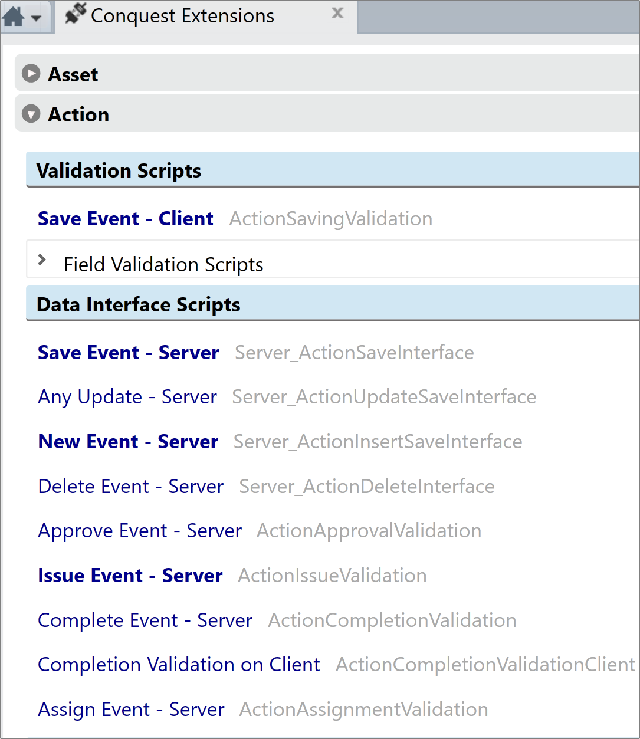
Task: Close the Conquest Extensions tab
Action: point(337,13)
